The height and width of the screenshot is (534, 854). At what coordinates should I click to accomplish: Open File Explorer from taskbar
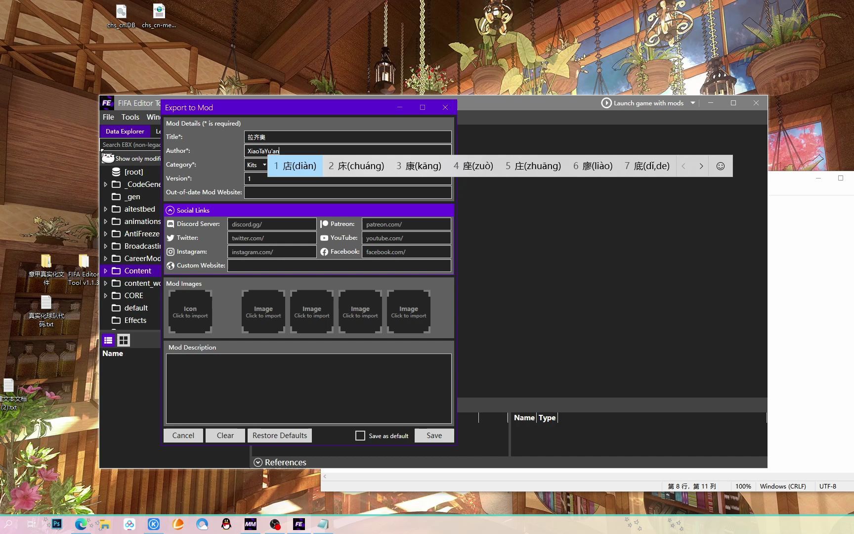click(105, 524)
